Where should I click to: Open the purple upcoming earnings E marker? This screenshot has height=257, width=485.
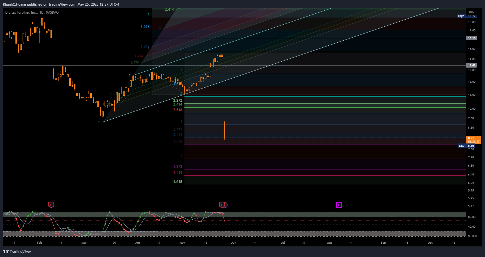click(339, 205)
